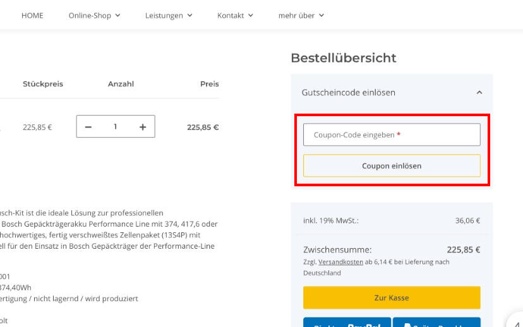Click the Gutscheincode einlösen label

coord(348,92)
